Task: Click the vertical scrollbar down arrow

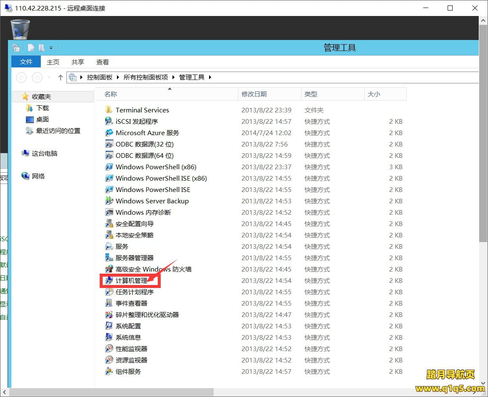Action: [483, 383]
